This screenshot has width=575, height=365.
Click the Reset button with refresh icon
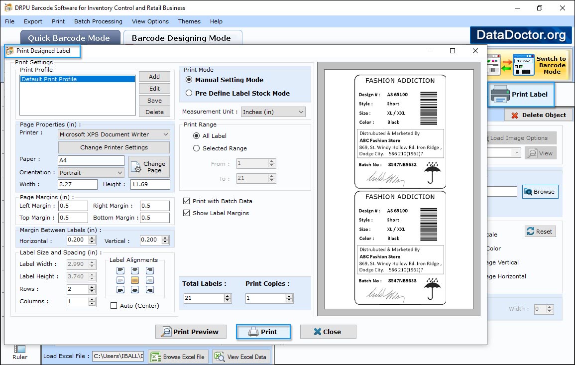[540, 232]
